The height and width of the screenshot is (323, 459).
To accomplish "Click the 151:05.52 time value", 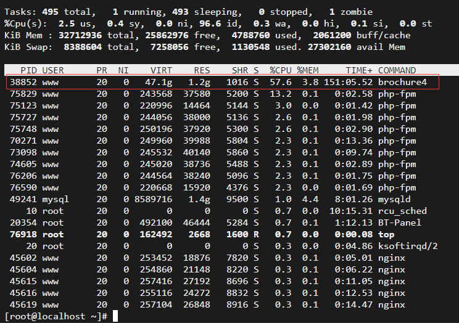I will (348, 82).
